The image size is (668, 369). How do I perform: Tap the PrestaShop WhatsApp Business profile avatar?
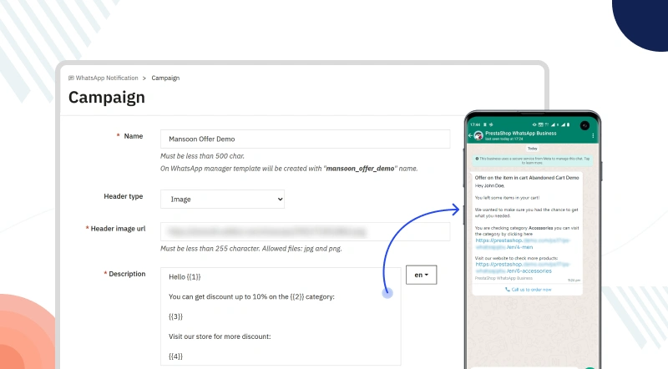478,134
